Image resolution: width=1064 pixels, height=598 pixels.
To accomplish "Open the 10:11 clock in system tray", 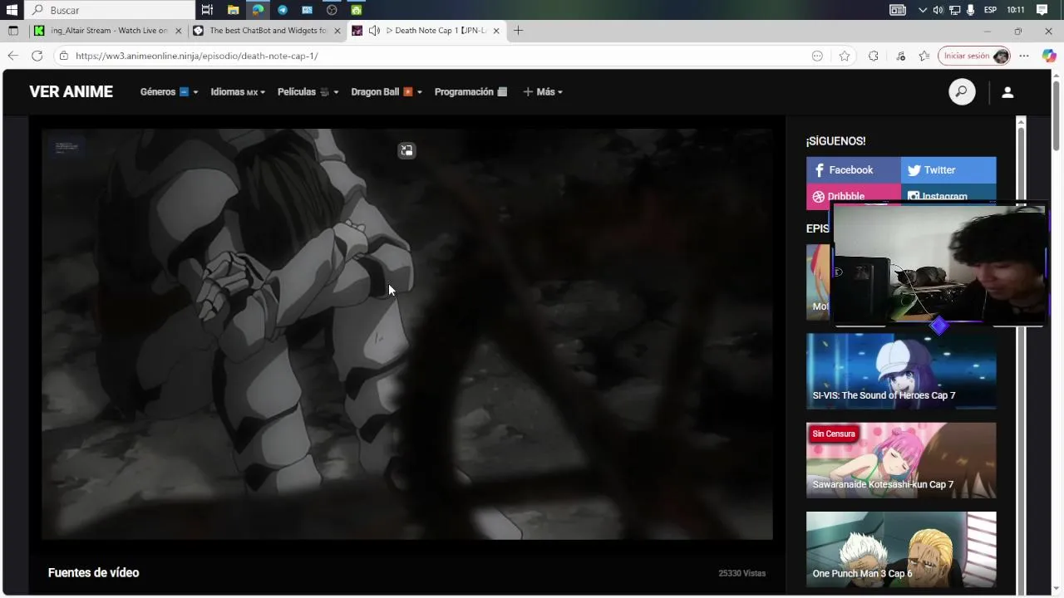I will pyautogui.click(x=1015, y=10).
